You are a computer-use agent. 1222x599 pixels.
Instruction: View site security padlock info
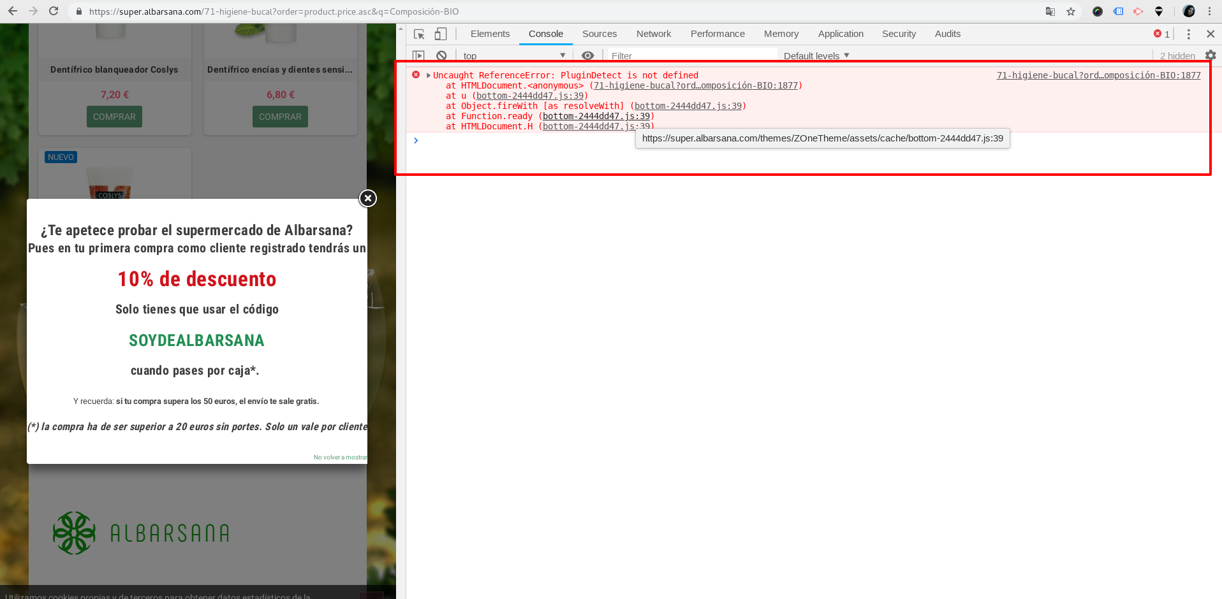click(79, 11)
